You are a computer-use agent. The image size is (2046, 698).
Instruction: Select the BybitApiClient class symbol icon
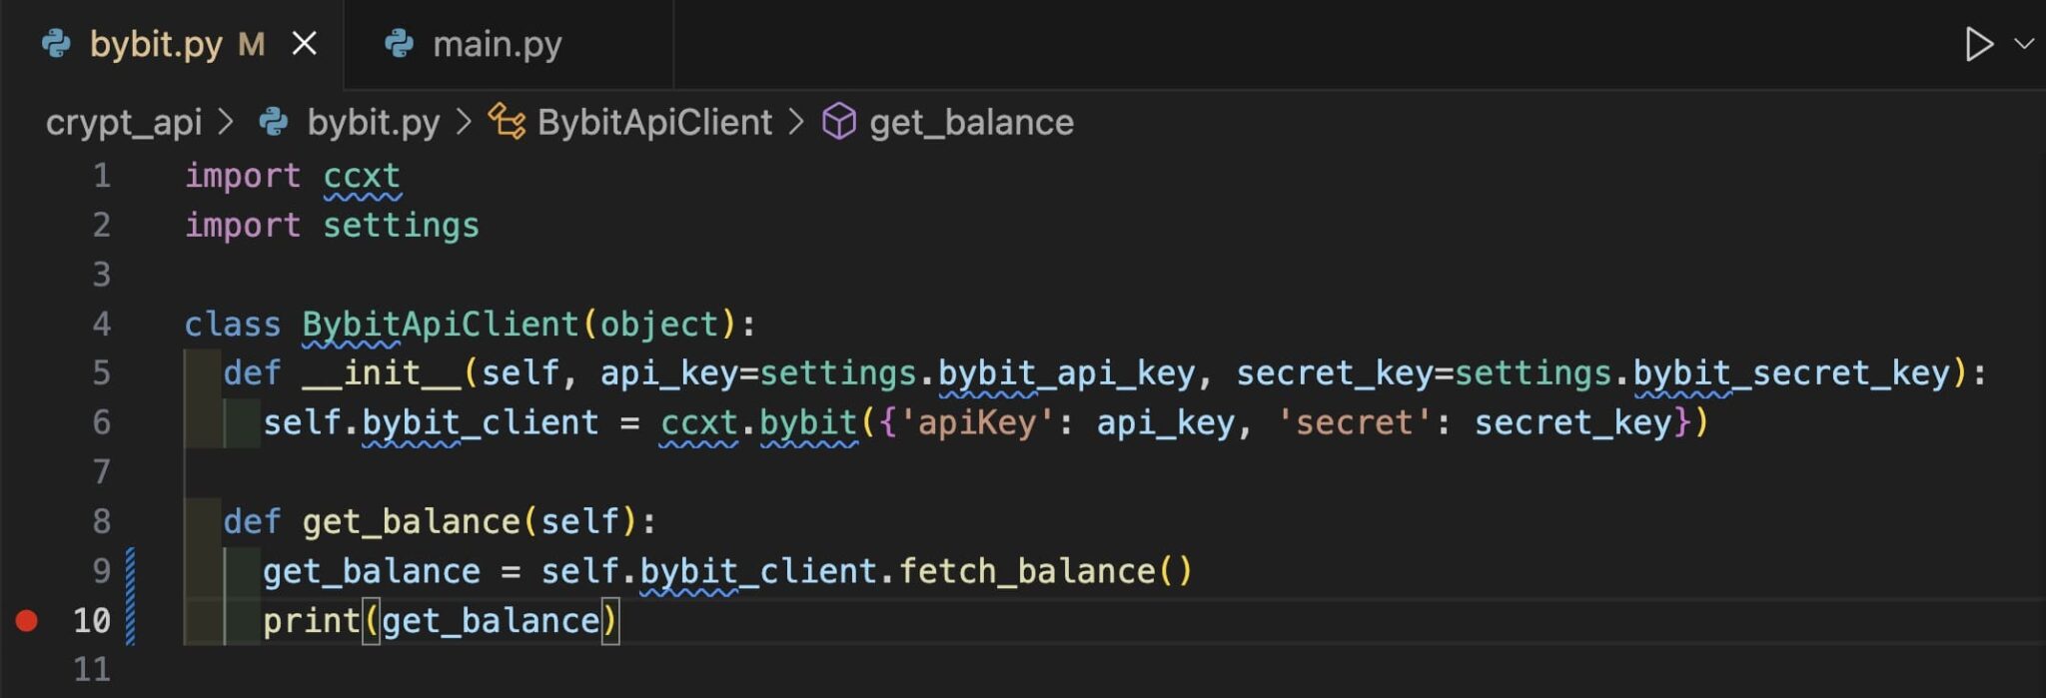[x=508, y=121]
